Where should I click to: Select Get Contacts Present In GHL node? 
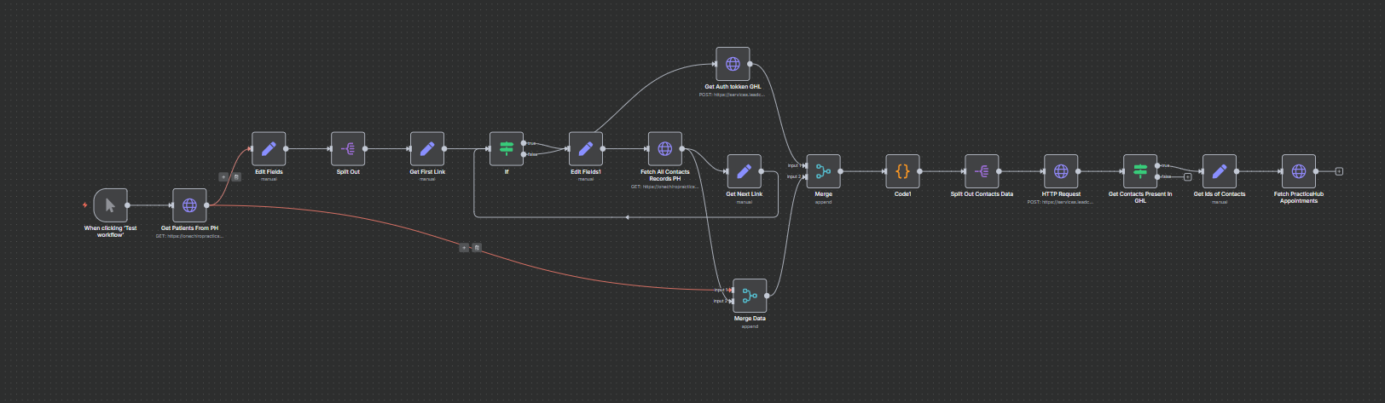tap(1140, 171)
